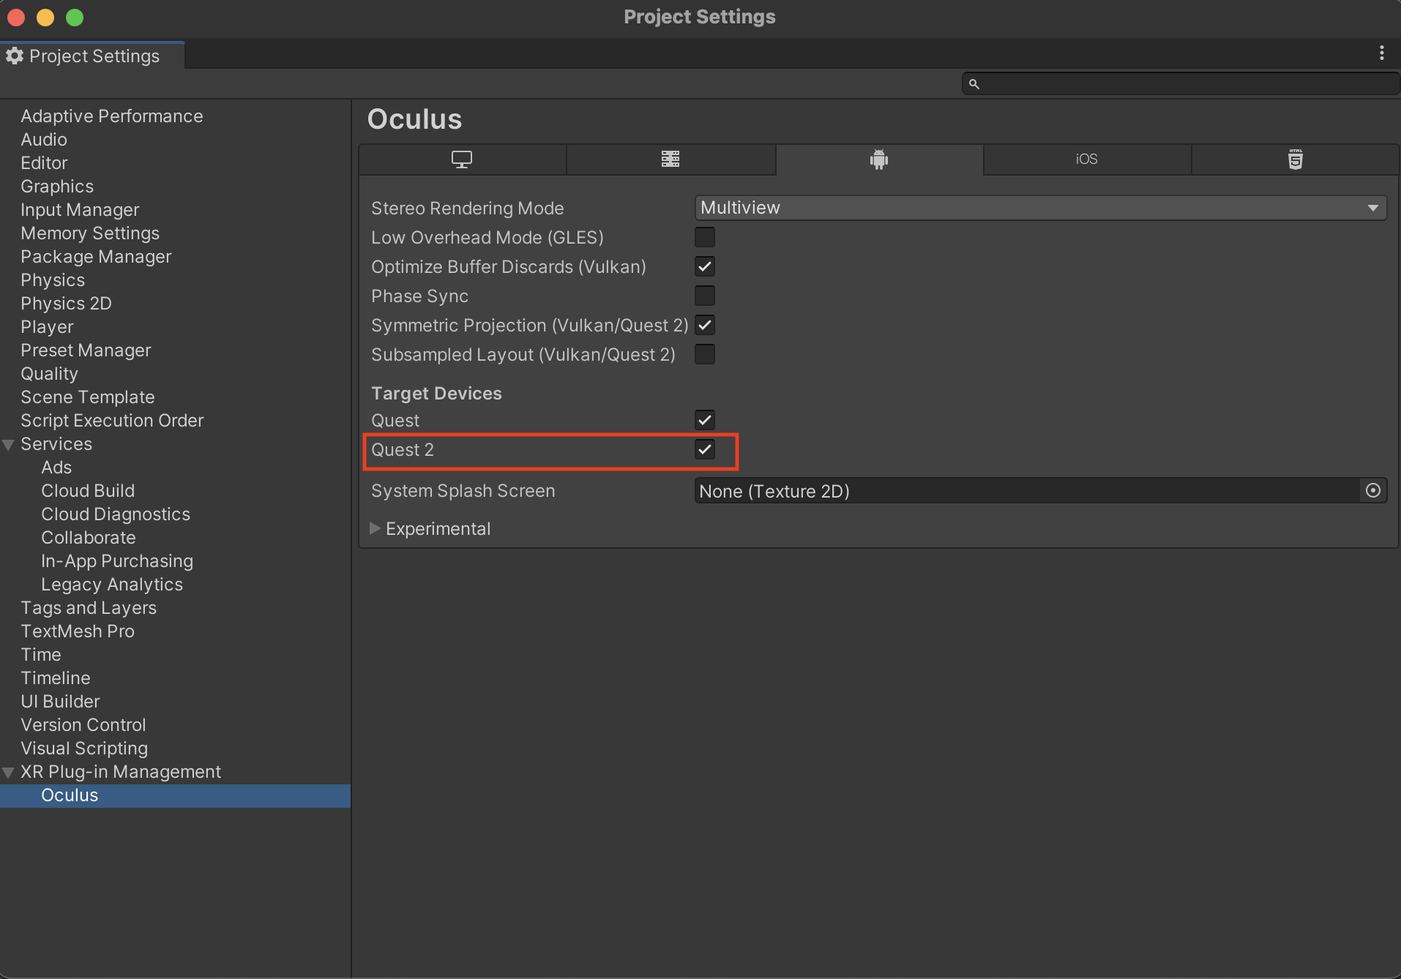Viewport: 1401px width, 979px height.
Task: Select Physics in the settings list
Action: click(x=53, y=280)
